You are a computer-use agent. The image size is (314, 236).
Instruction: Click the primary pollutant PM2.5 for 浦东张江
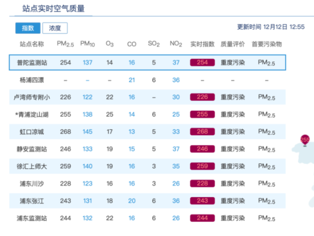[x=266, y=201]
